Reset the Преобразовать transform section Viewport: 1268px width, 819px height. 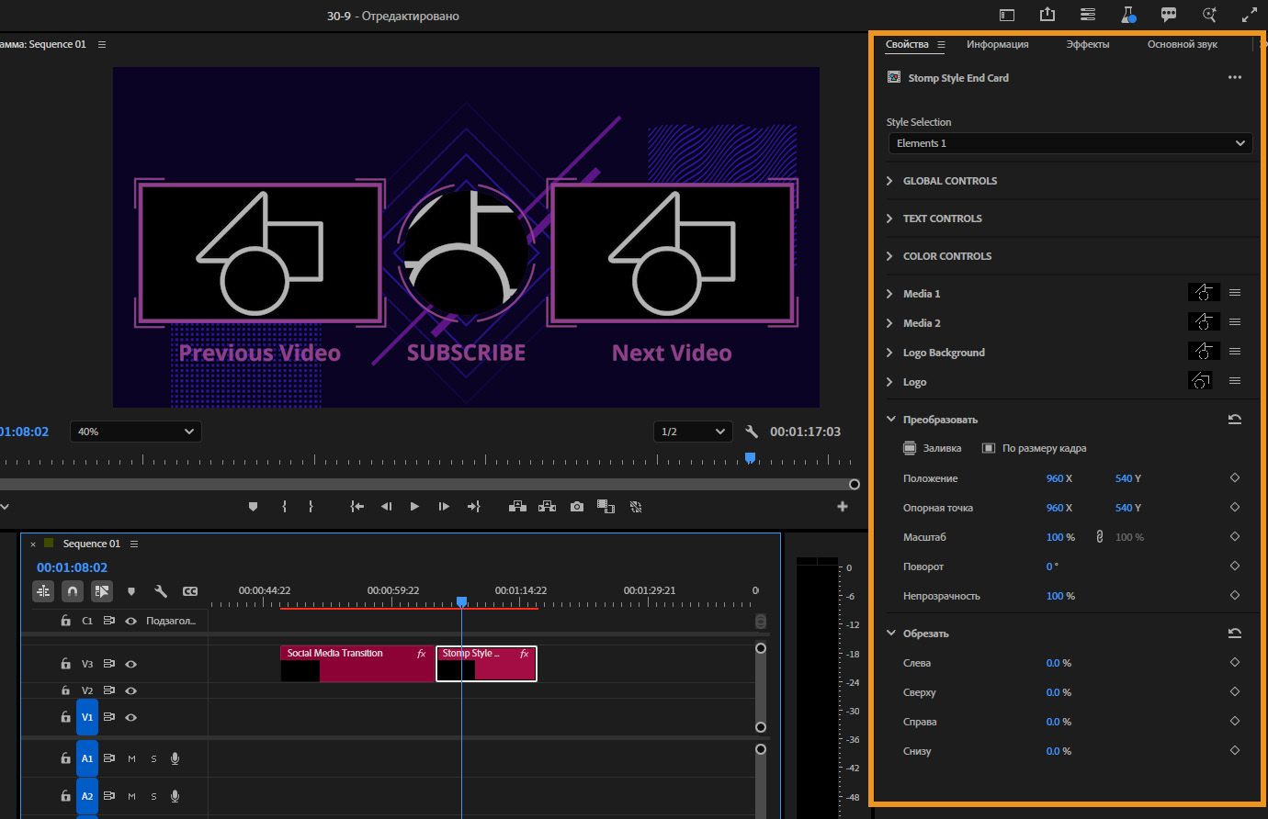pos(1234,420)
